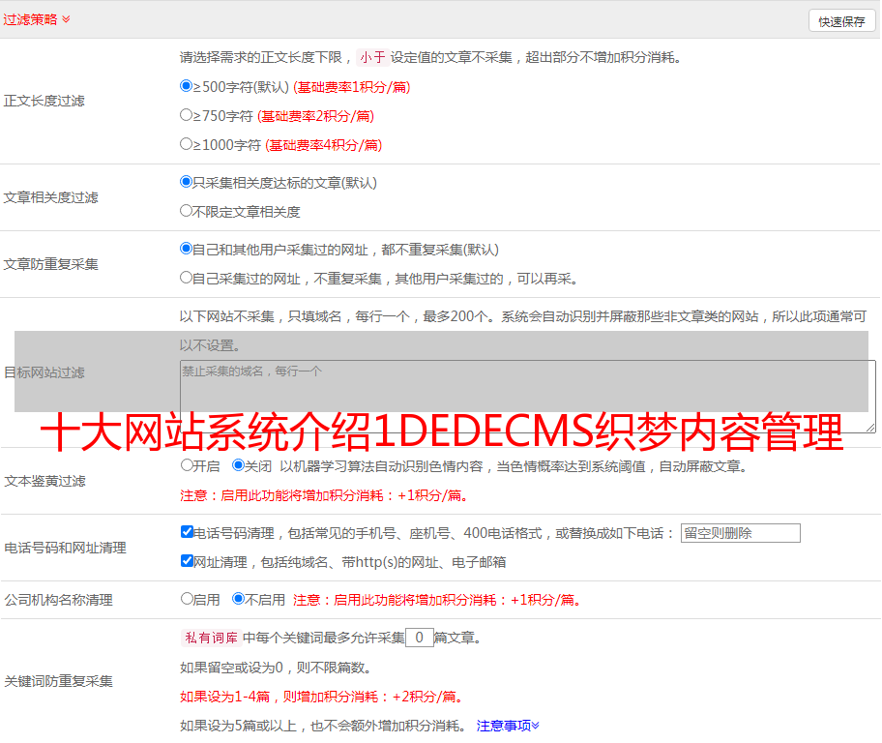Choose 只采集相关度达标的文章 radio
Image resolution: width=882 pixels, height=743 pixels.
click(187, 182)
